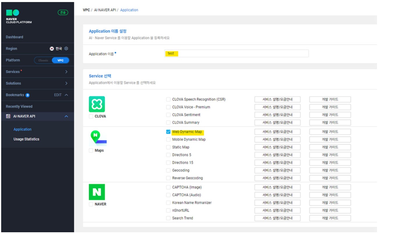Viewport: 400px width, 234px height.
Task: Click the Application breadcrumb link
Action: (x=129, y=10)
